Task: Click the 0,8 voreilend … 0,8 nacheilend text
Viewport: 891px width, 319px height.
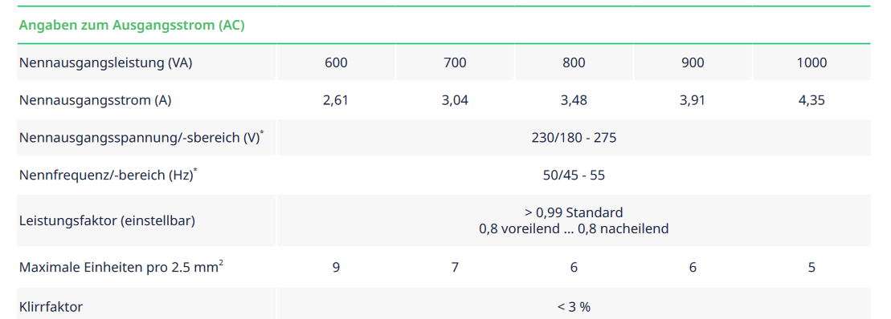Action: point(574,229)
